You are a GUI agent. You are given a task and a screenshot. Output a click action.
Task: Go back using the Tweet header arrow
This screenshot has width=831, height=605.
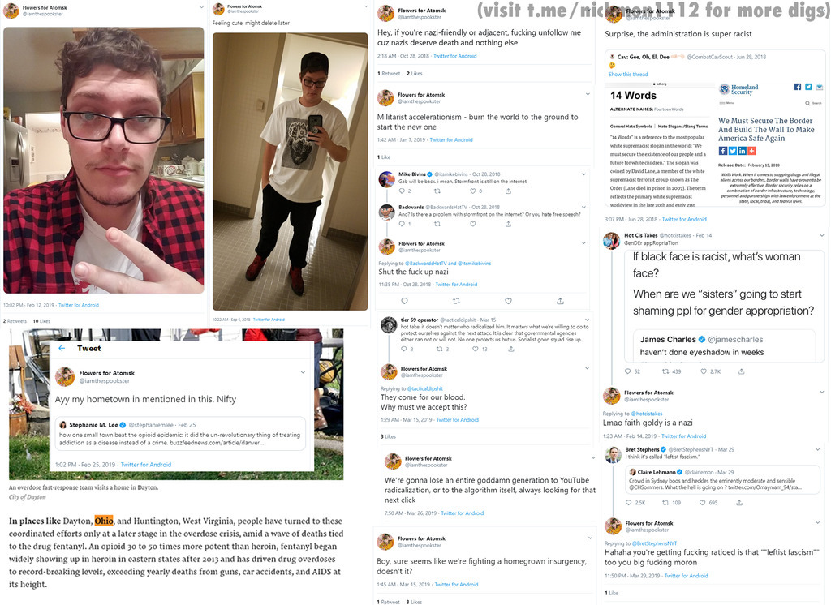(x=62, y=348)
